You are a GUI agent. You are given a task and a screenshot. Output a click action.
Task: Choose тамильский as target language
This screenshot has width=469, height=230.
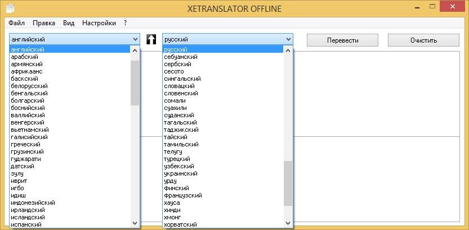(223, 145)
